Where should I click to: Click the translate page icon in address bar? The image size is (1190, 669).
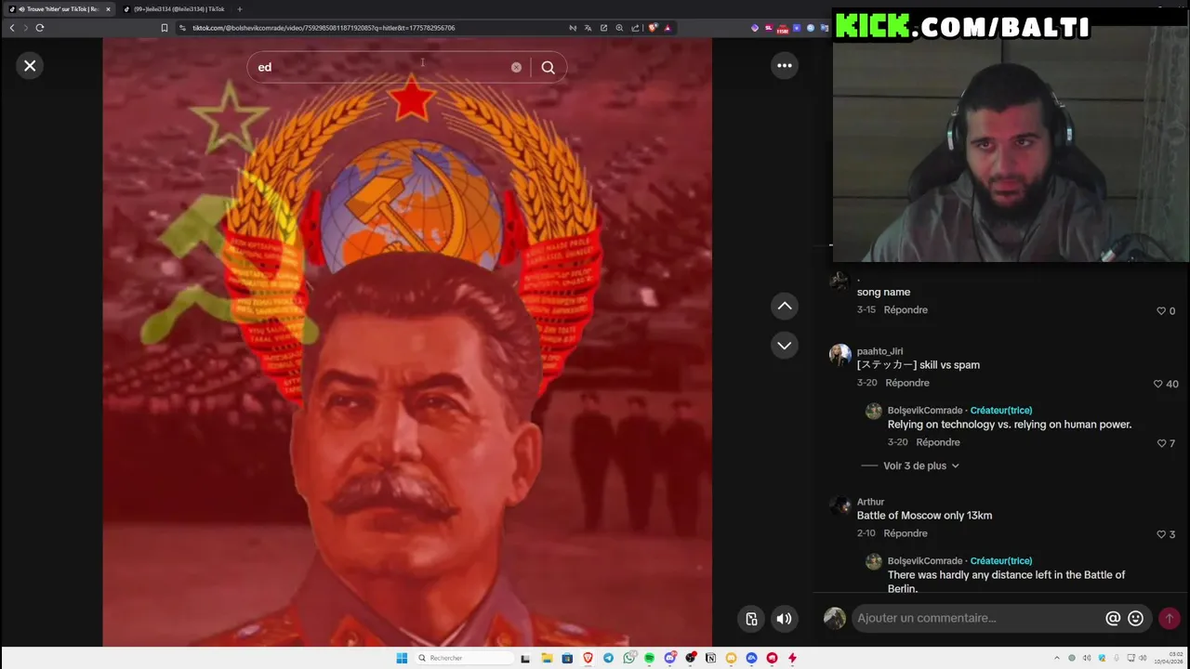coord(588,28)
